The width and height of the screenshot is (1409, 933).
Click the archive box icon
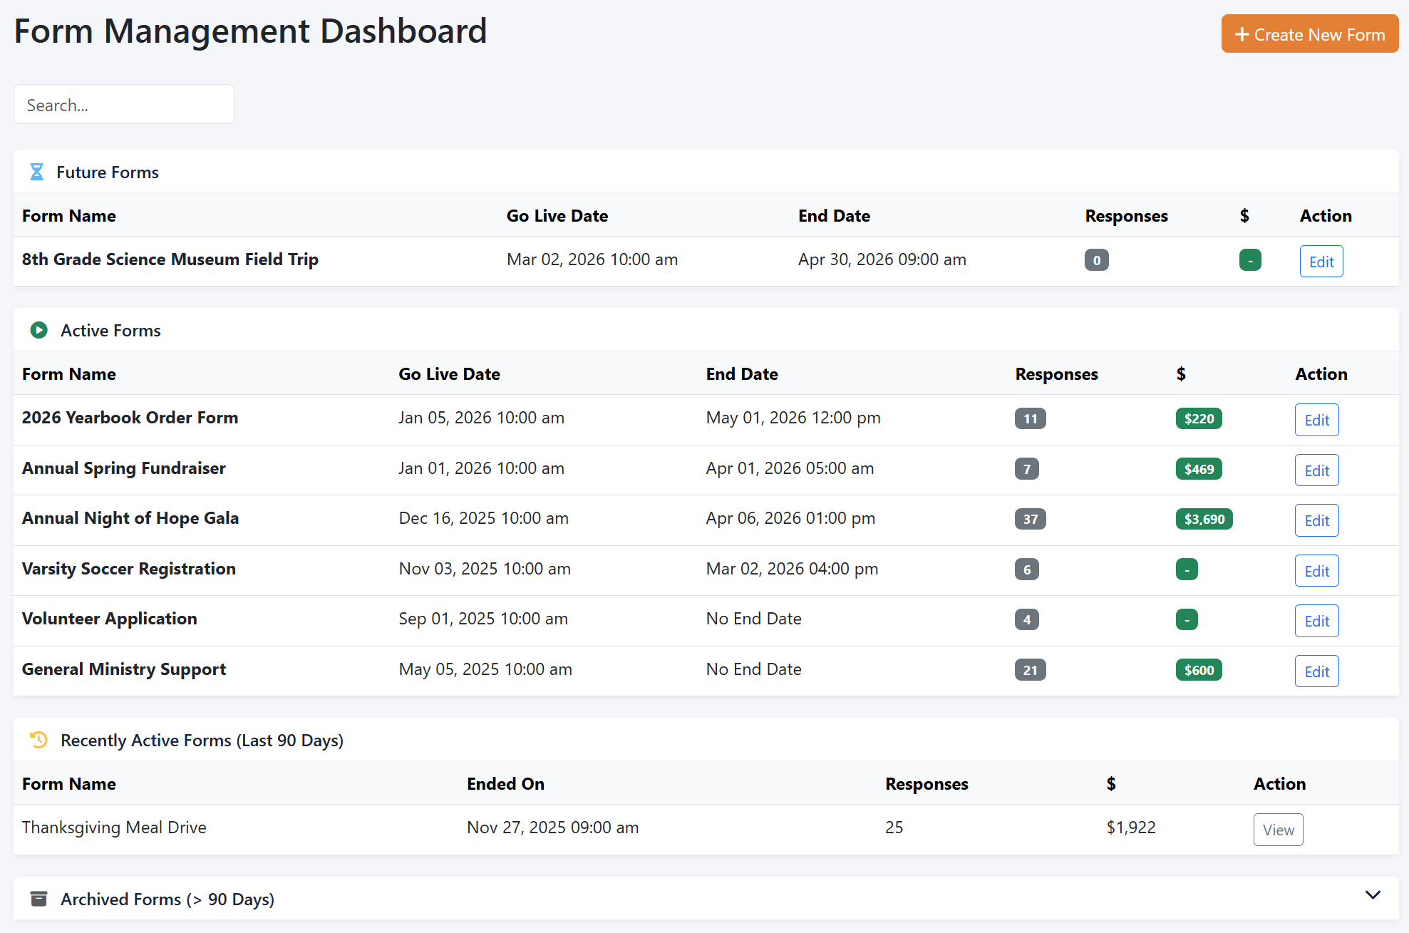(x=39, y=899)
